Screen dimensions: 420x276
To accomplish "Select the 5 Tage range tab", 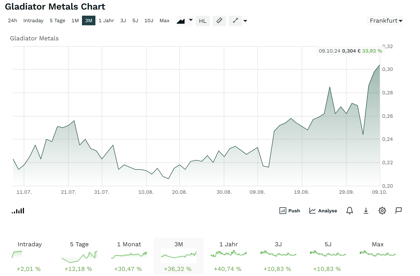I will tap(57, 21).
